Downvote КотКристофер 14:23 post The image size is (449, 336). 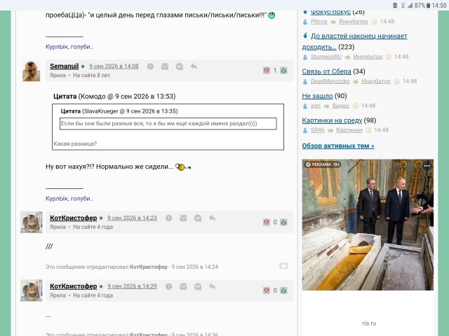pyautogui.click(x=267, y=222)
